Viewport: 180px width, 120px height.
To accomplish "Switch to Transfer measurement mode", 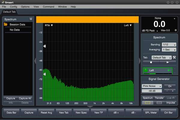I will tap(159, 98).
